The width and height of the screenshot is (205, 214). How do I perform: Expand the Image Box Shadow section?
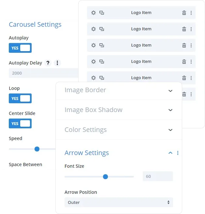pos(170,110)
